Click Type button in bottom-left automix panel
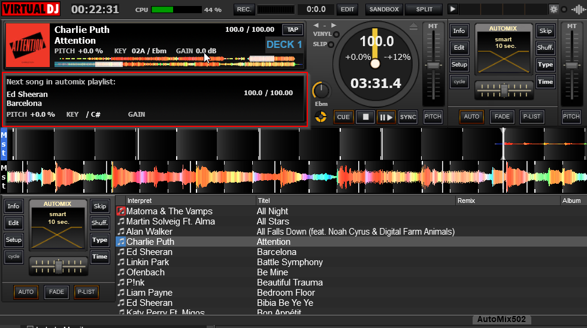The image size is (587, 328). pos(100,240)
